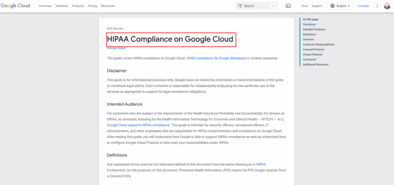Screen dimensions: 394x185
Task: Jump to Customer Responsibilities section
Action: 318,45
